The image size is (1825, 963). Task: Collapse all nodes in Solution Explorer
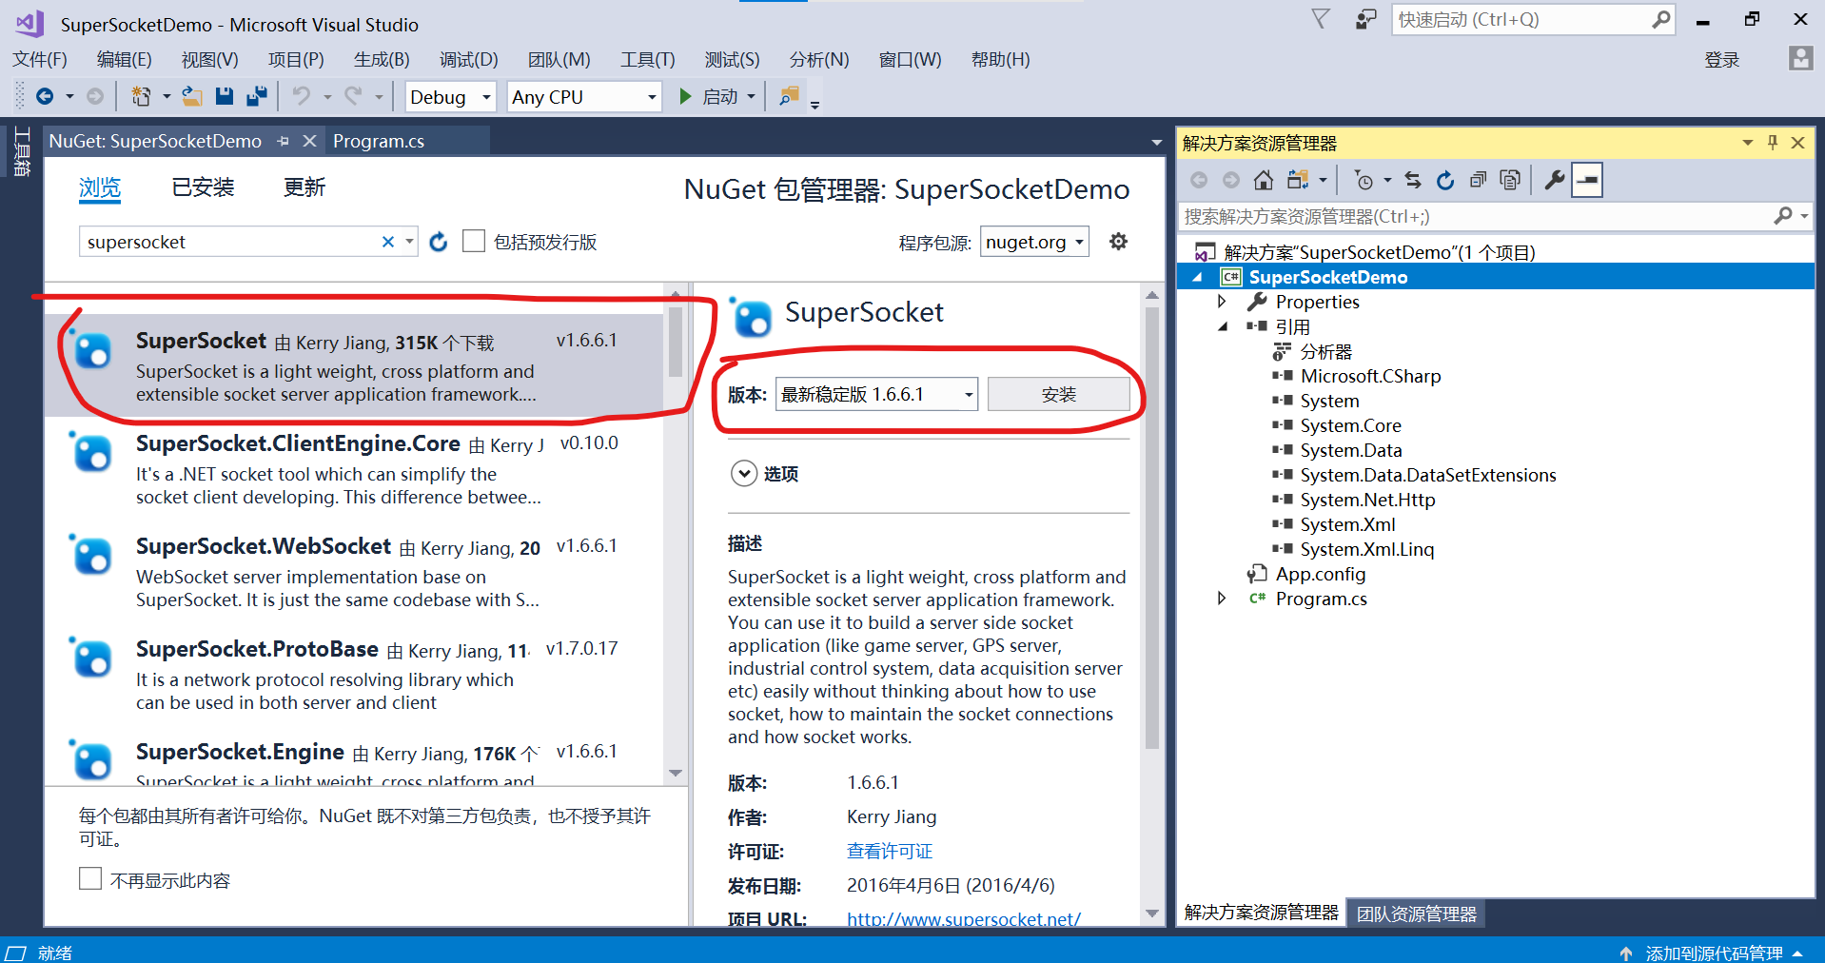(x=1478, y=179)
